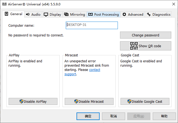Click the QR code icon

[x=134, y=46]
